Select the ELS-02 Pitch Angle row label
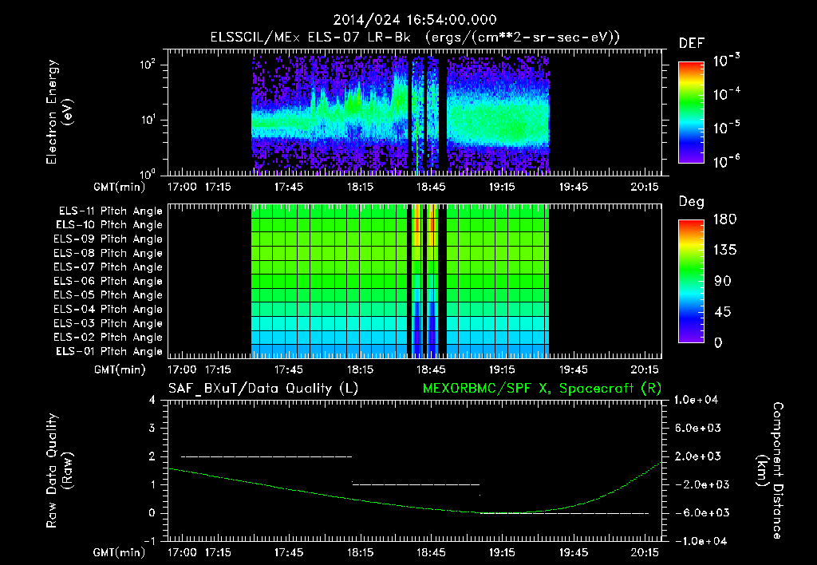The height and width of the screenshot is (565, 817). click(108, 338)
